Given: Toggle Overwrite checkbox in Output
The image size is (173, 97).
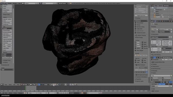Looking at the screenshot, I should click(x=152, y=78).
